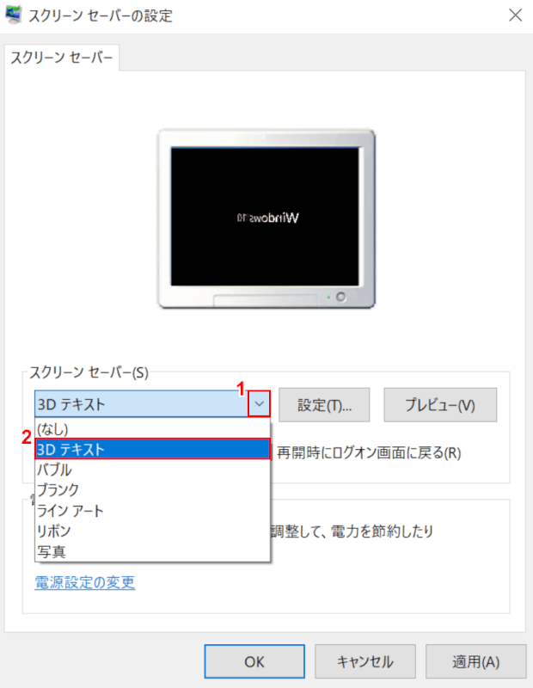
Task: Open the 電源設定の変更 link
Action: [84, 582]
